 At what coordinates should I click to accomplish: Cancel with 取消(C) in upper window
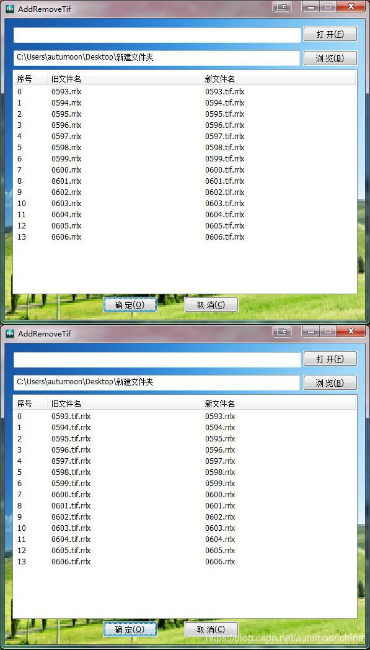(x=211, y=305)
